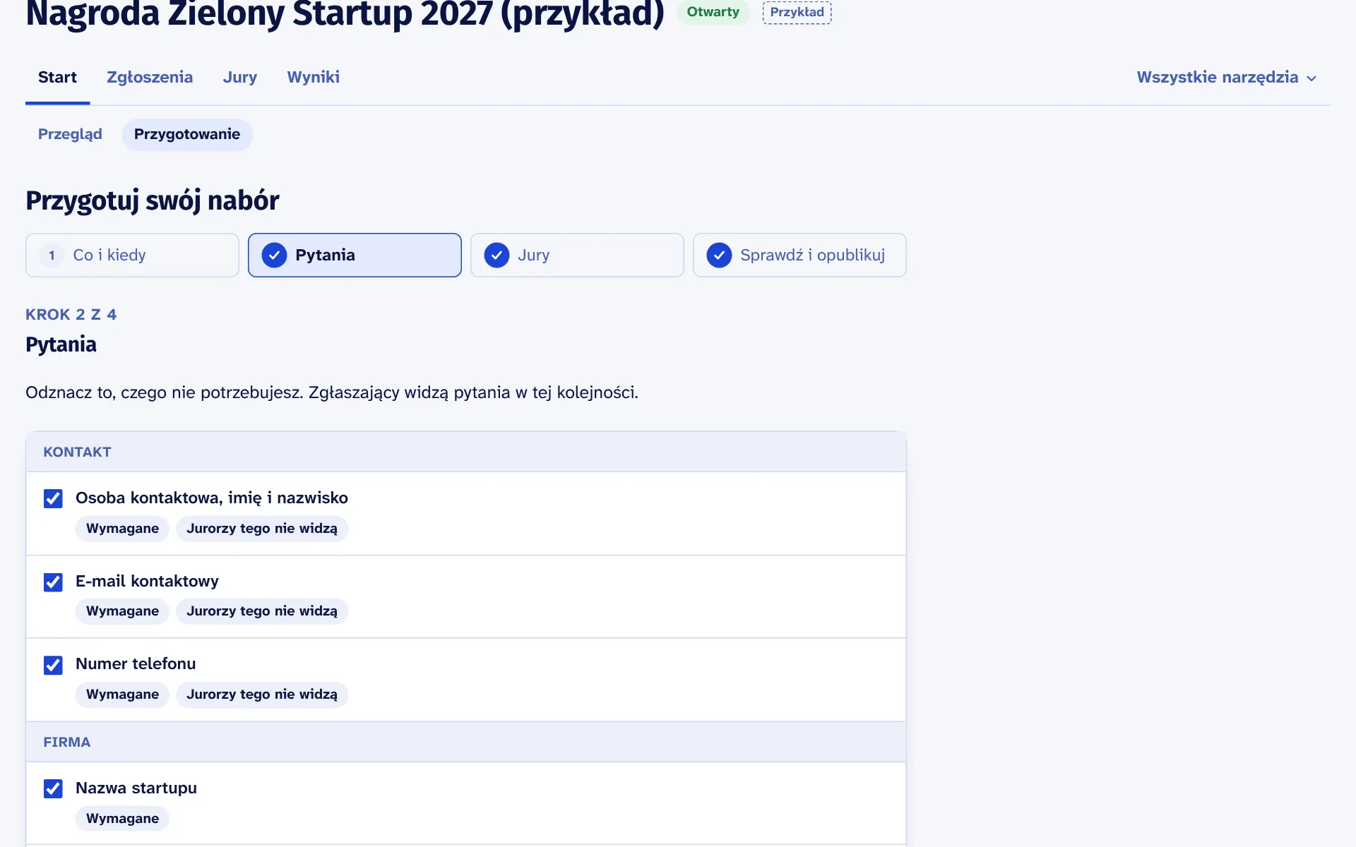Image resolution: width=1356 pixels, height=847 pixels.
Task: Open step Co i kiedy
Action: coord(132,255)
